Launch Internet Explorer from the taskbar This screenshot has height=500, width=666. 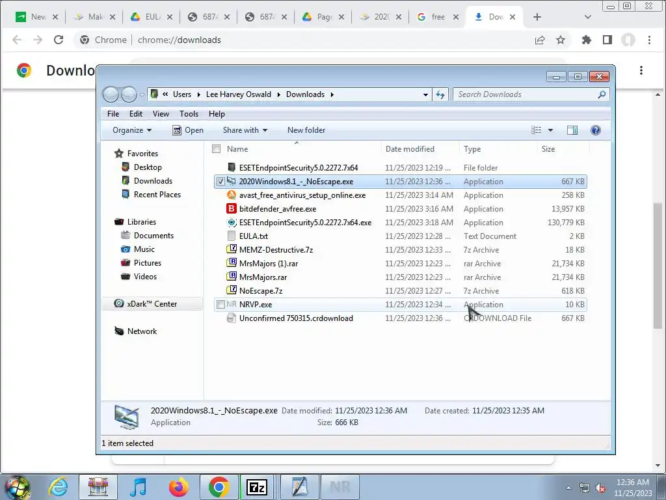point(58,487)
